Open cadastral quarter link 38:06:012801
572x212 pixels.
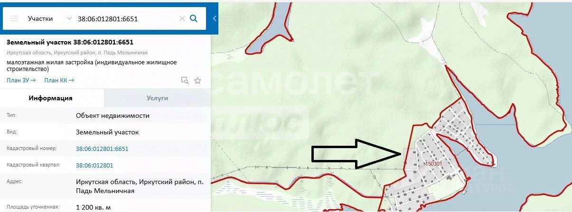click(94, 165)
